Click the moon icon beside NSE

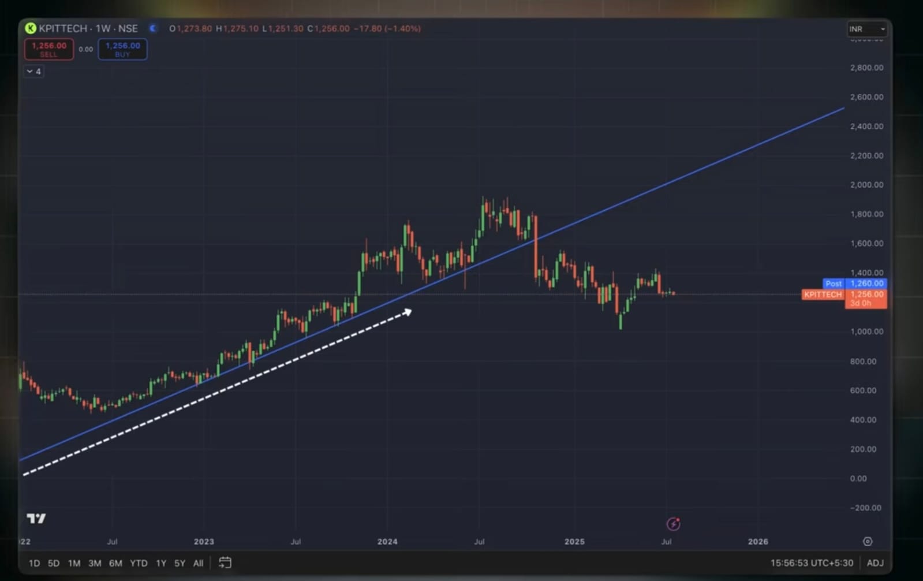152,28
